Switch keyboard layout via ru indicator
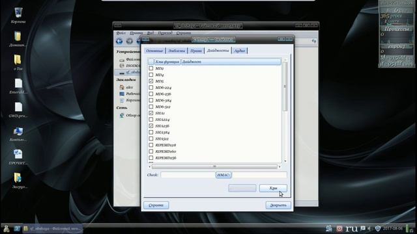Image resolution: width=417 pixels, height=234 pixels. [351, 228]
